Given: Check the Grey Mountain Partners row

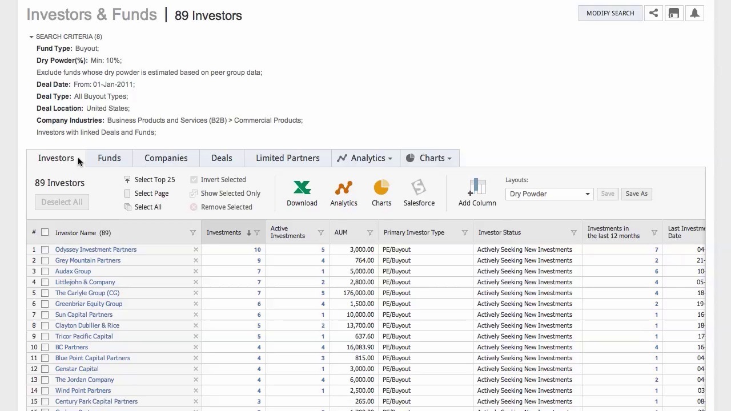Looking at the screenshot, I should coord(45,260).
